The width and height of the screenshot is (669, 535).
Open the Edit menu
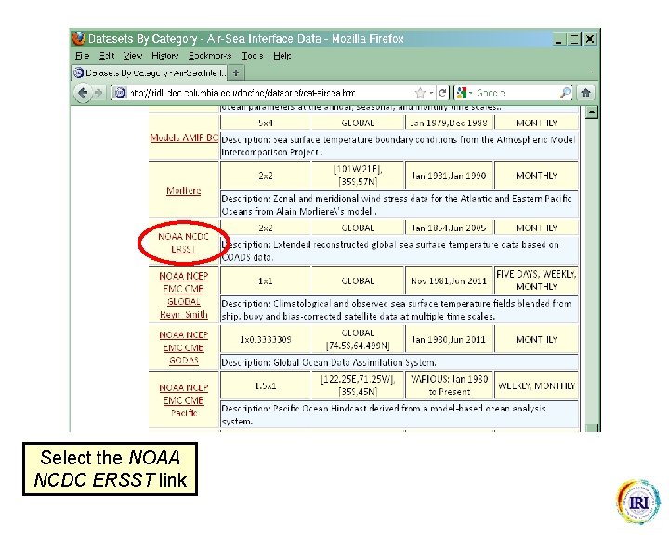point(107,56)
